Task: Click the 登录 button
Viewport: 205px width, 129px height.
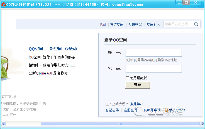Action: coord(138,85)
